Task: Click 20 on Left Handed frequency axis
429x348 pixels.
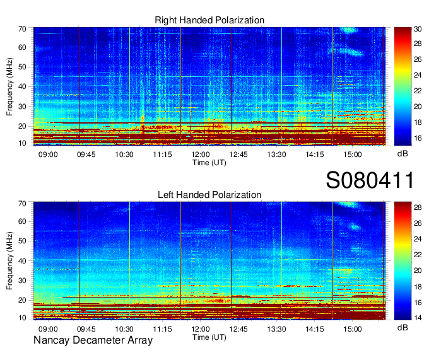Action: coord(22,300)
